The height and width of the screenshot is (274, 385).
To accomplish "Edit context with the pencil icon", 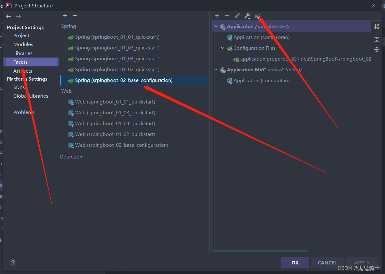I will pyautogui.click(x=237, y=16).
